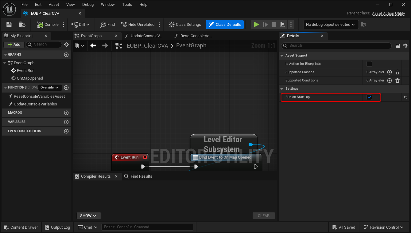Select Event Run in graph tree
Screen dimensions: 411x233
tap(25, 70)
